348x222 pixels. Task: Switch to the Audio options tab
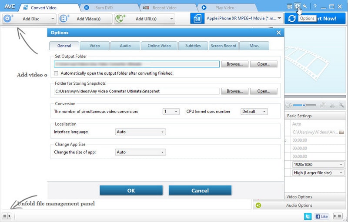[125, 46]
